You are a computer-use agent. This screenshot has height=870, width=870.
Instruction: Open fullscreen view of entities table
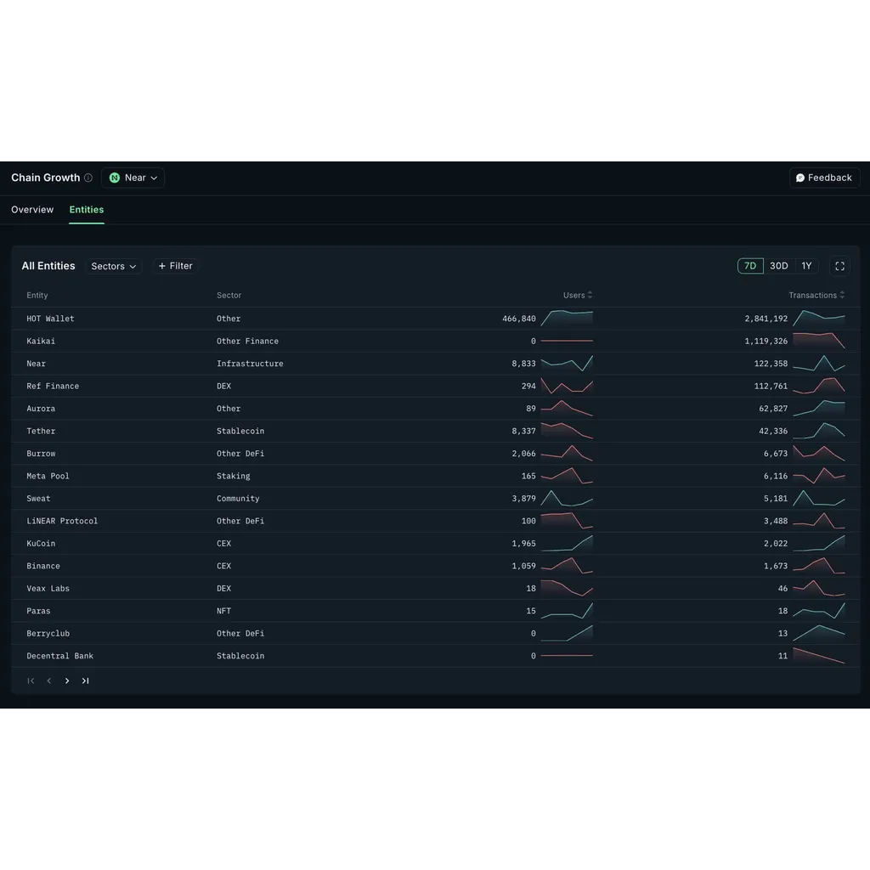(839, 266)
